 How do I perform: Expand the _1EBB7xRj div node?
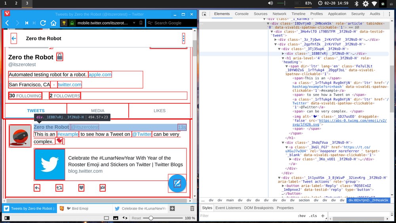tap(283, 53)
